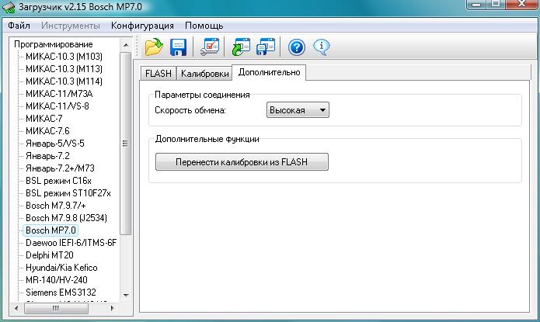The width and height of the screenshot is (540, 322).
Task: Select Bosch MP7.0 in tree
Action: coord(51,230)
